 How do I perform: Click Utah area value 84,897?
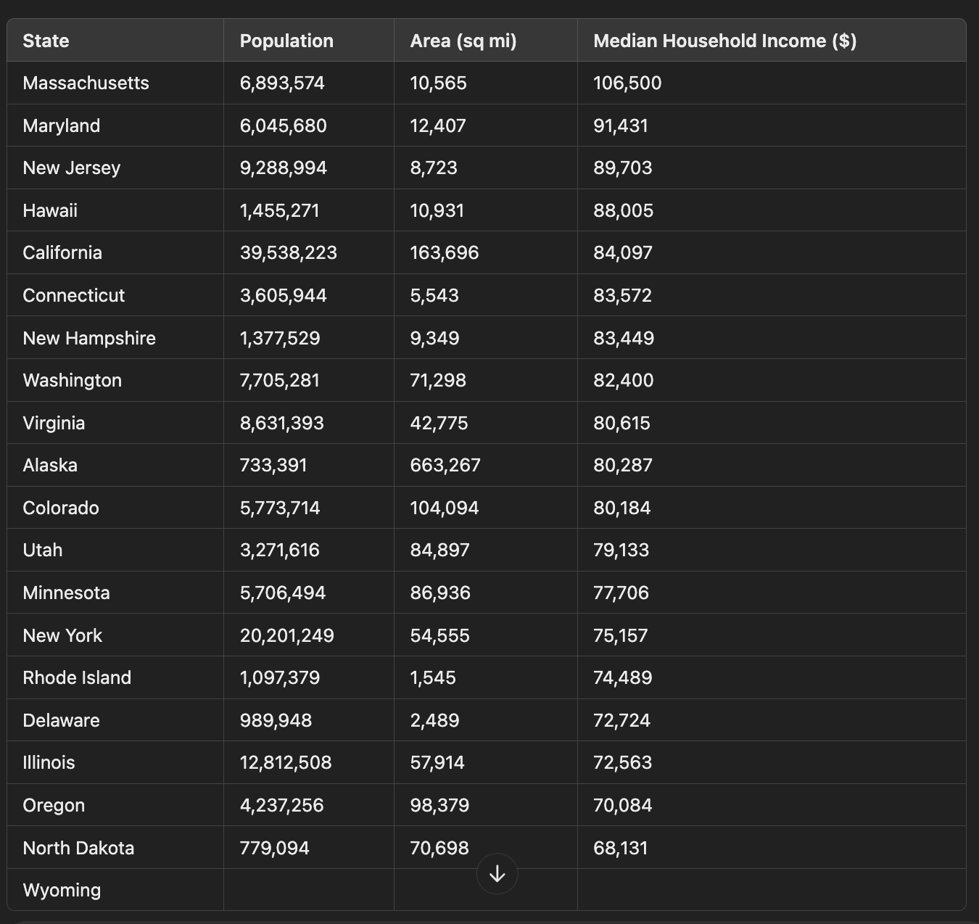pos(440,550)
